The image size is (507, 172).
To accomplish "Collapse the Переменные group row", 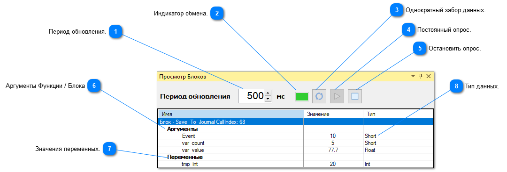I will (x=296, y=157).
